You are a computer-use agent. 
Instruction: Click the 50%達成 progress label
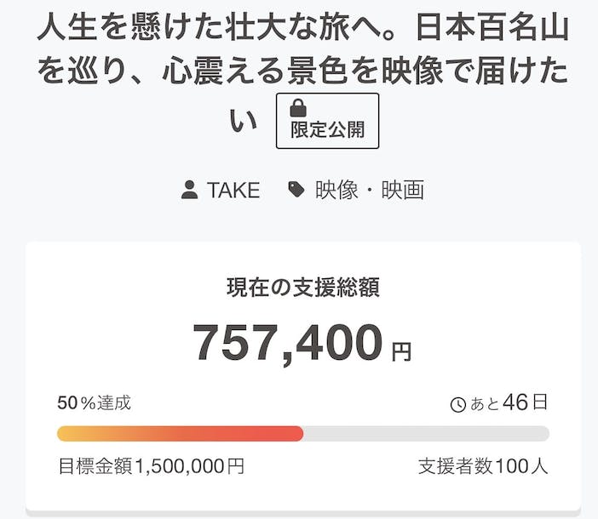94,403
